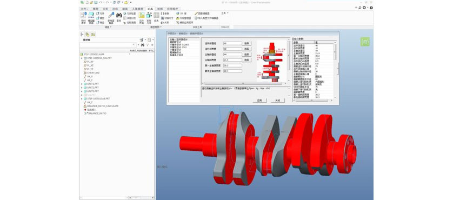Viewport: 453px width, 200px height.
Task: Click the binoculars search icon in model tree
Action: [x=142, y=45]
